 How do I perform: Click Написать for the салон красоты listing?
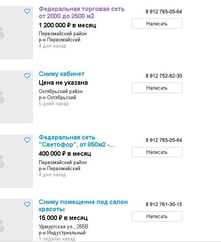click(x=157, y=217)
